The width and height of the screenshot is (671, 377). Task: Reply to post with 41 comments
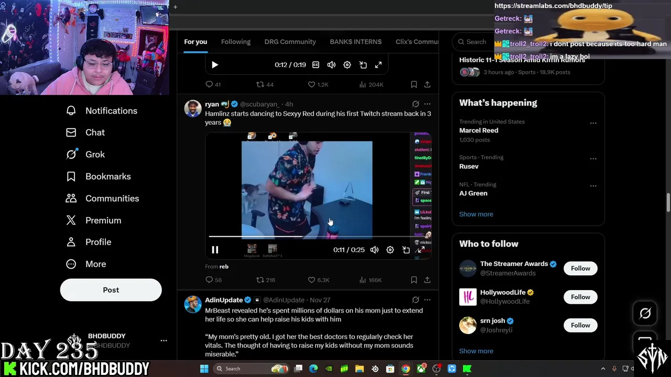coord(213,84)
